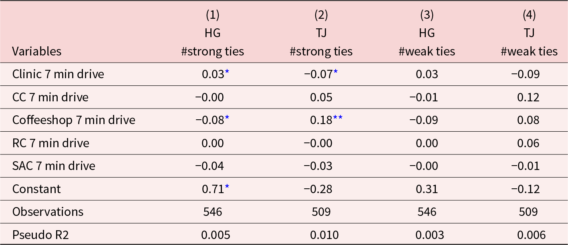Image resolution: width=568 pixels, height=245 pixels.
Task: Click the column (3) HG header
Action: [x=427, y=34]
